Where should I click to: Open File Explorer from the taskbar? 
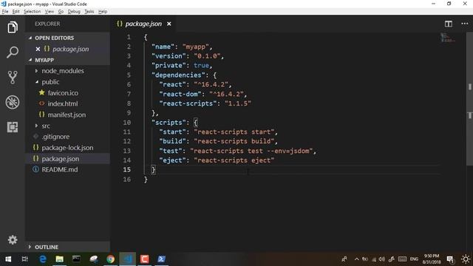coord(59,259)
